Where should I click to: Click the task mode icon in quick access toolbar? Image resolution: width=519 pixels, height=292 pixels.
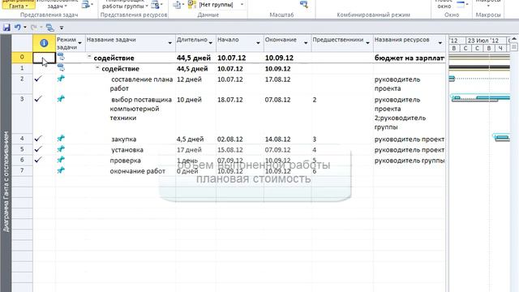[50, 28]
